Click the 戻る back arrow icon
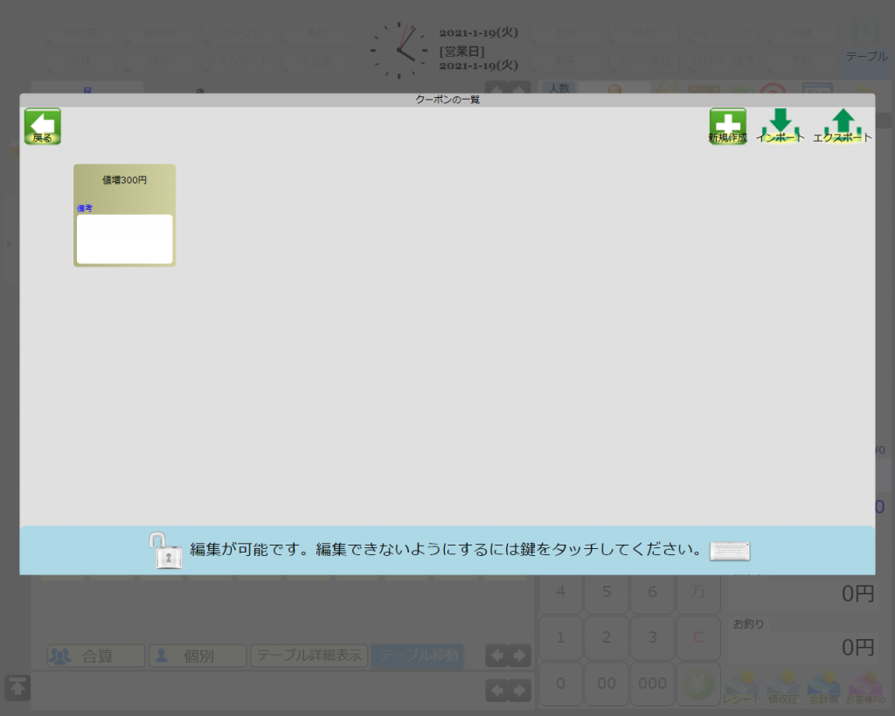Image resolution: width=895 pixels, height=716 pixels. coord(42,127)
